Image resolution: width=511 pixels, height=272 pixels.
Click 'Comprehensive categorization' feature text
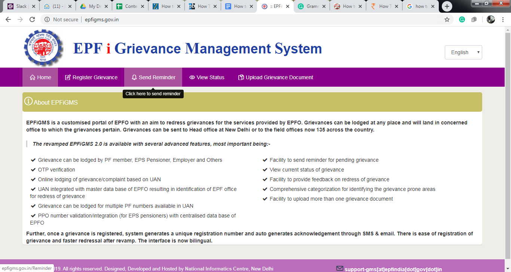(x=352, y=189)
